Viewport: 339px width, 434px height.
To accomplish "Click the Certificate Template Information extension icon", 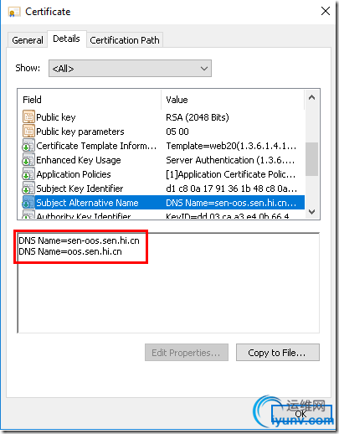I will pyautogui.click(x=28, y=146).
